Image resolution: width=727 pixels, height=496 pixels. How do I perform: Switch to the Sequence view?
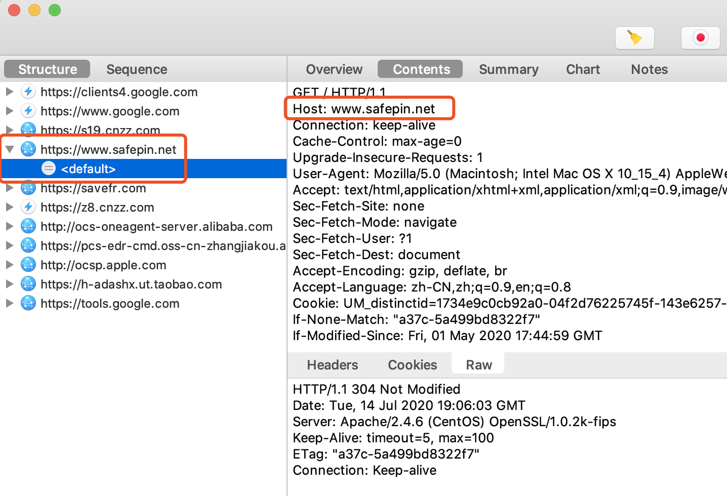[137, 69]
